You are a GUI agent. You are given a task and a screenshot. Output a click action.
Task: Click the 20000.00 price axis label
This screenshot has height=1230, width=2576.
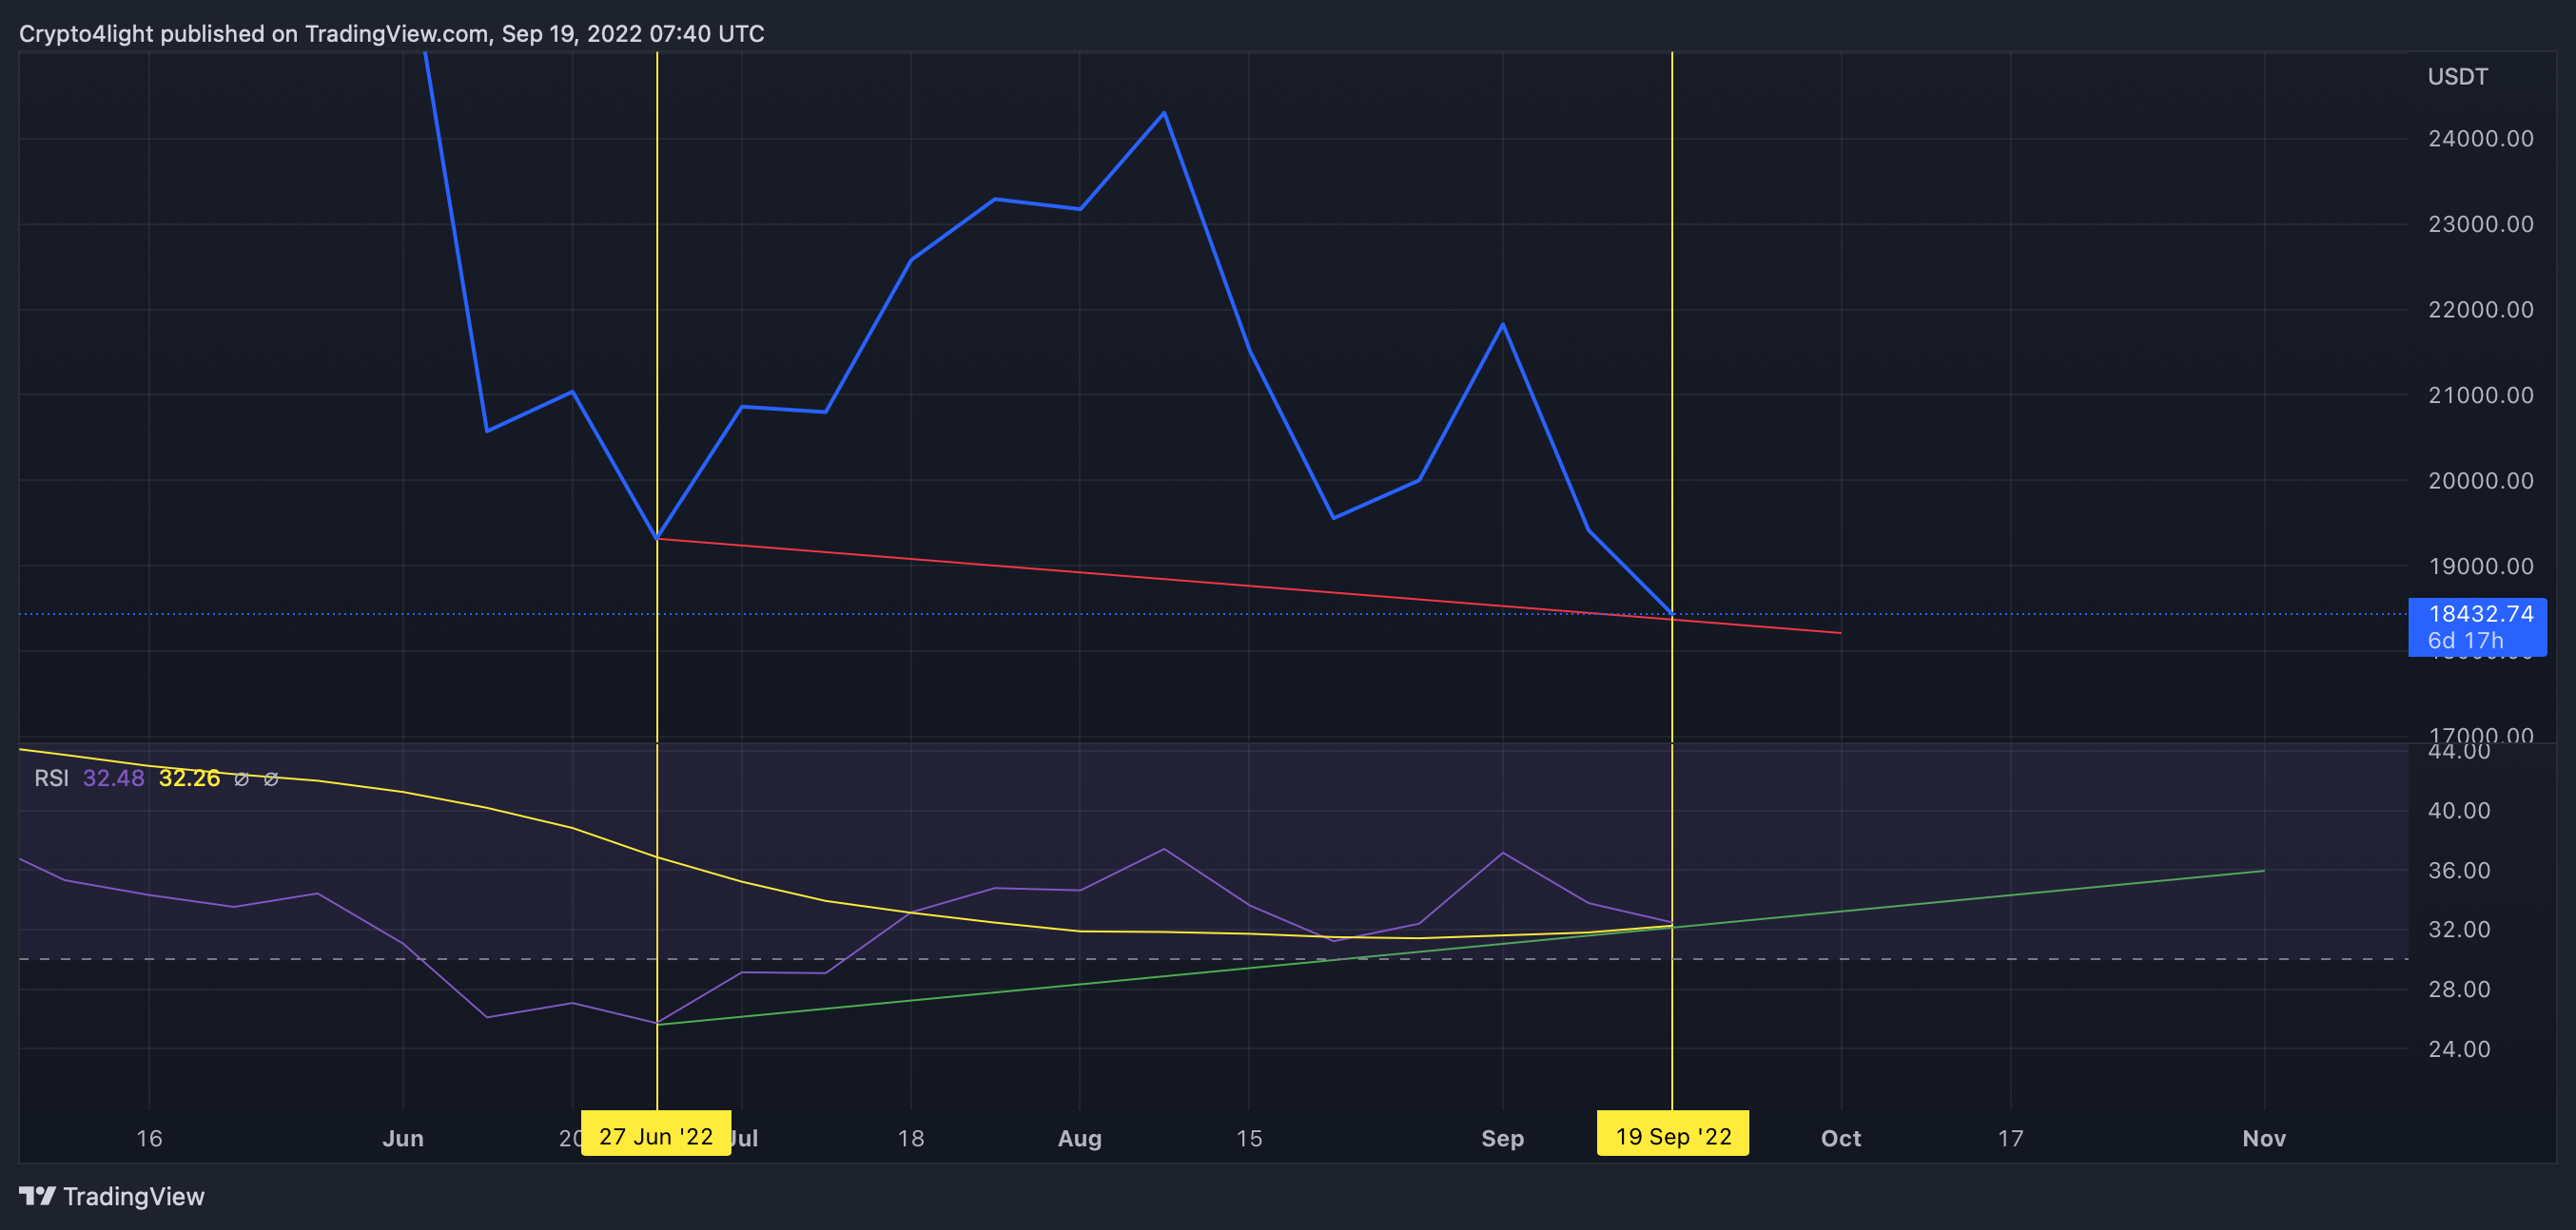(x=2480, y=481)
